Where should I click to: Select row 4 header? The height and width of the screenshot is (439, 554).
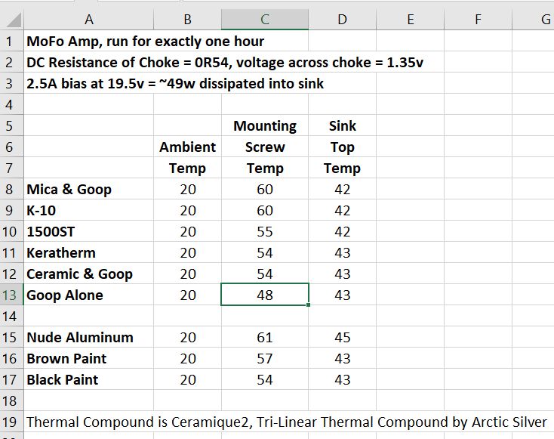(11, 105)
